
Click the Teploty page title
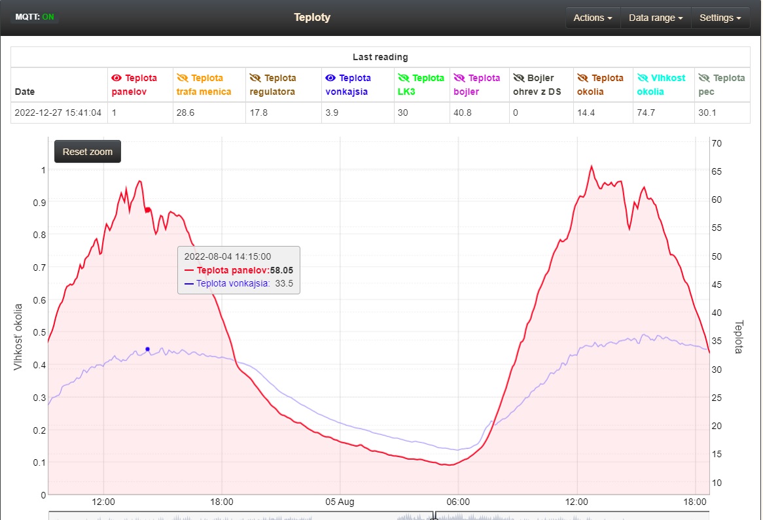click(x=312, y=18)
